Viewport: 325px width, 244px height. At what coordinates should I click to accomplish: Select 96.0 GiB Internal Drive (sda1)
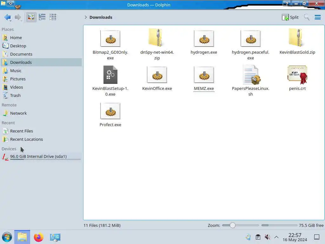pos(42,157)
